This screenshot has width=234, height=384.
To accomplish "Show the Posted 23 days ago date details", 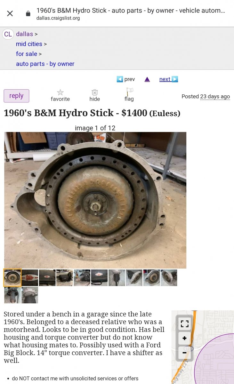I will tap(215, 96).
